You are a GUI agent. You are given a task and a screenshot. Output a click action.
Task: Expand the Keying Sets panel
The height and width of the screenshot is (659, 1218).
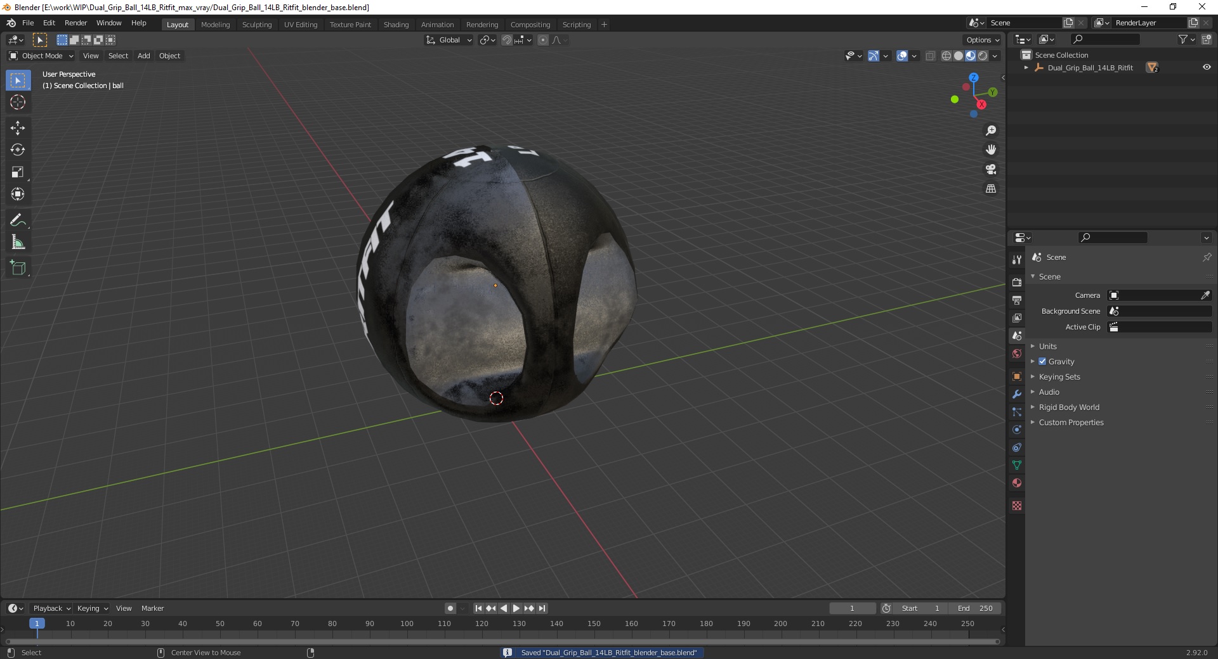pos(1059,376)
